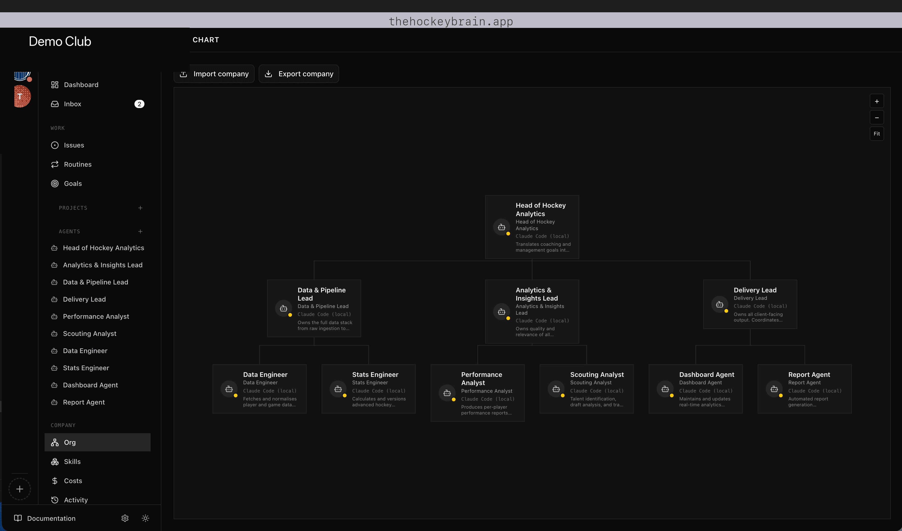
Task: Click the Demo Club workspace avatar
Action: tap(22, 76)
